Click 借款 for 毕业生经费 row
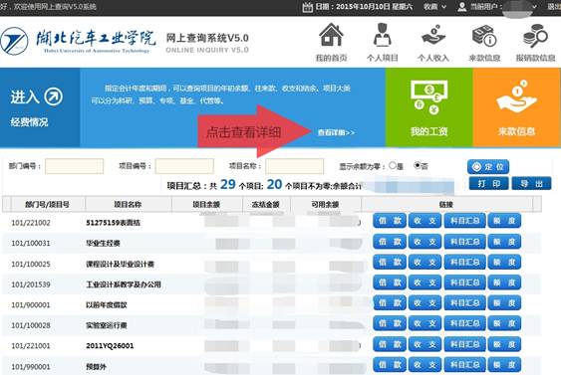The height and width of the screenshot is (375, 561). [x=390, y=242]
